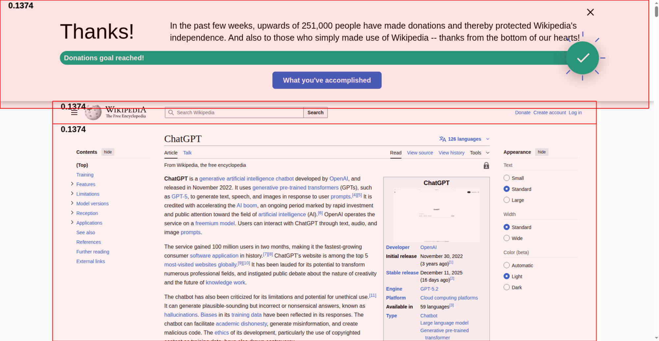
Task: Open the Tools dropdown menu
Action: coord(479,153)
